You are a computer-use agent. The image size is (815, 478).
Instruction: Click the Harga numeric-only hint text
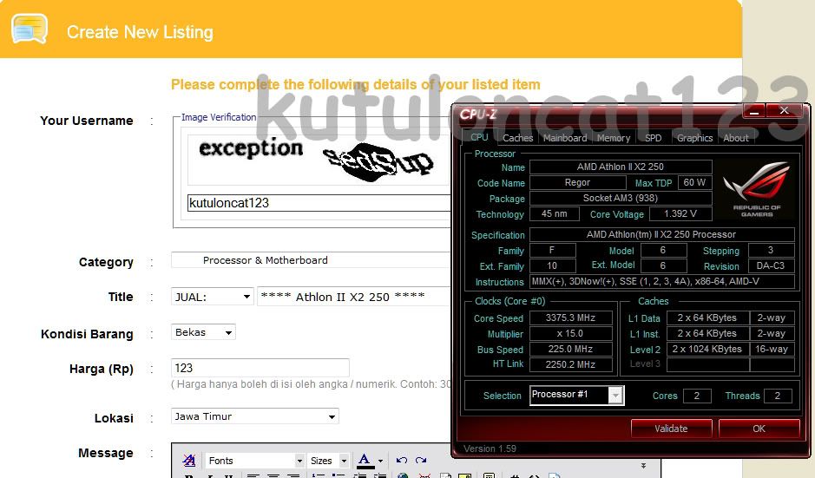[312, 384]
